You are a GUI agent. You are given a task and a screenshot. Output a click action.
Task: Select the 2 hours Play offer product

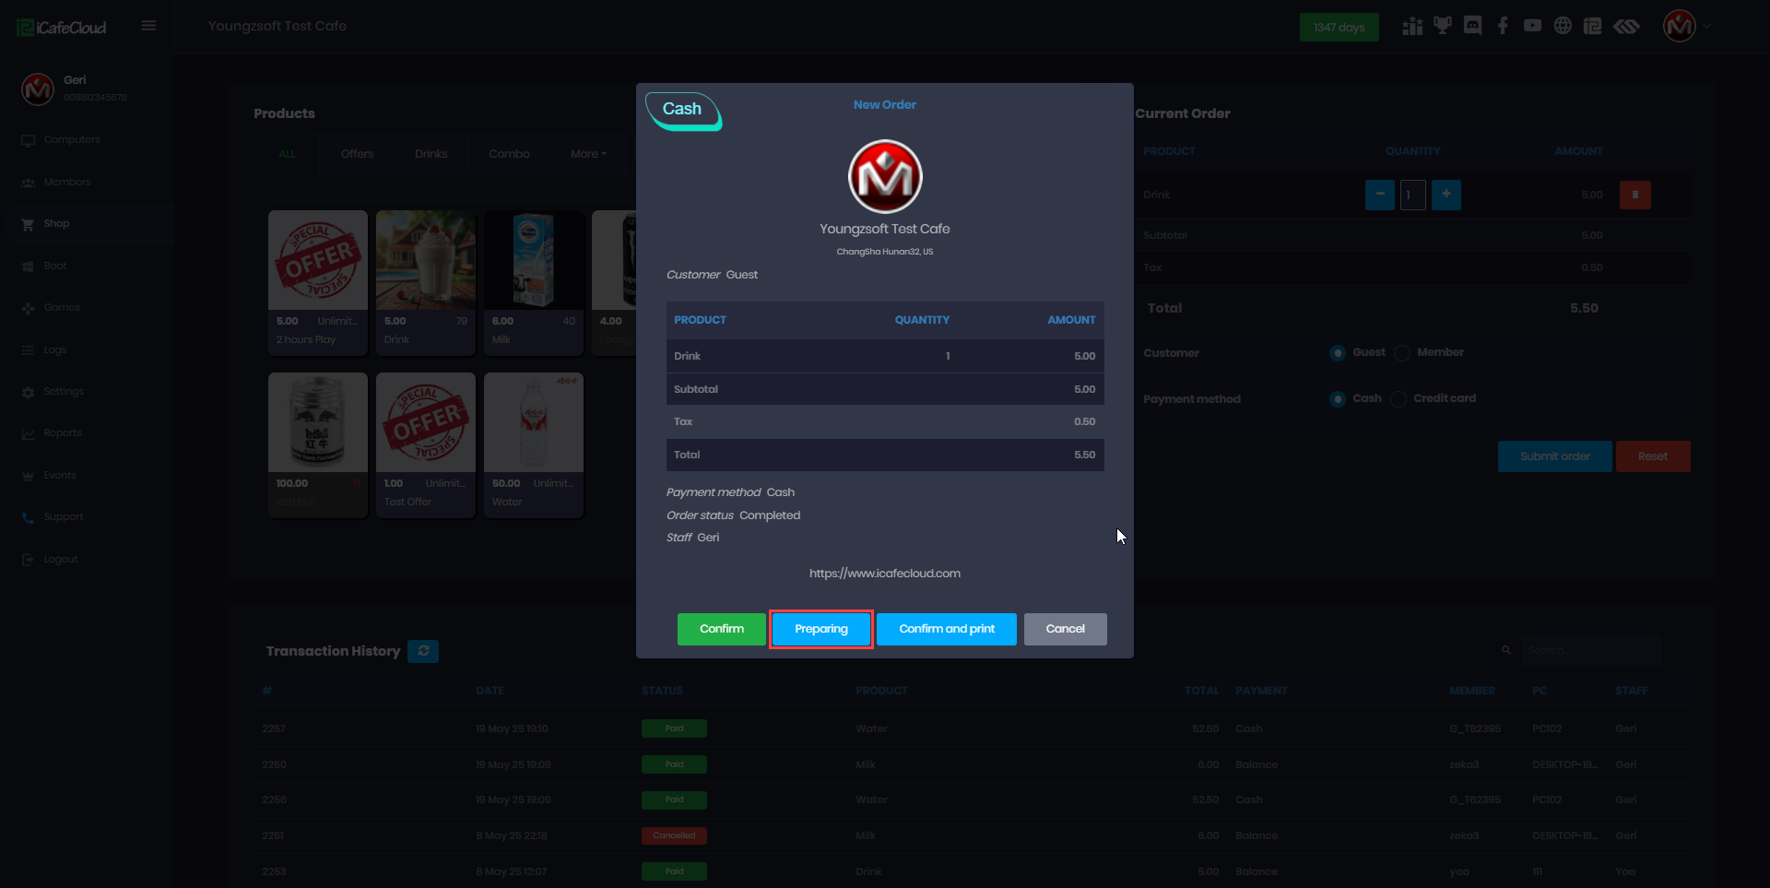click(318, 282)
